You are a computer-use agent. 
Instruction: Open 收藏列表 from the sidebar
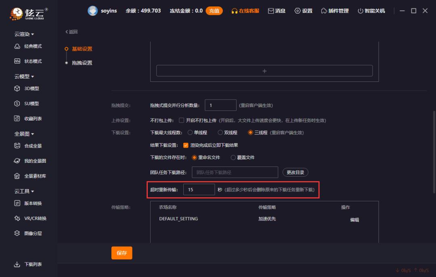coord(28,118)
